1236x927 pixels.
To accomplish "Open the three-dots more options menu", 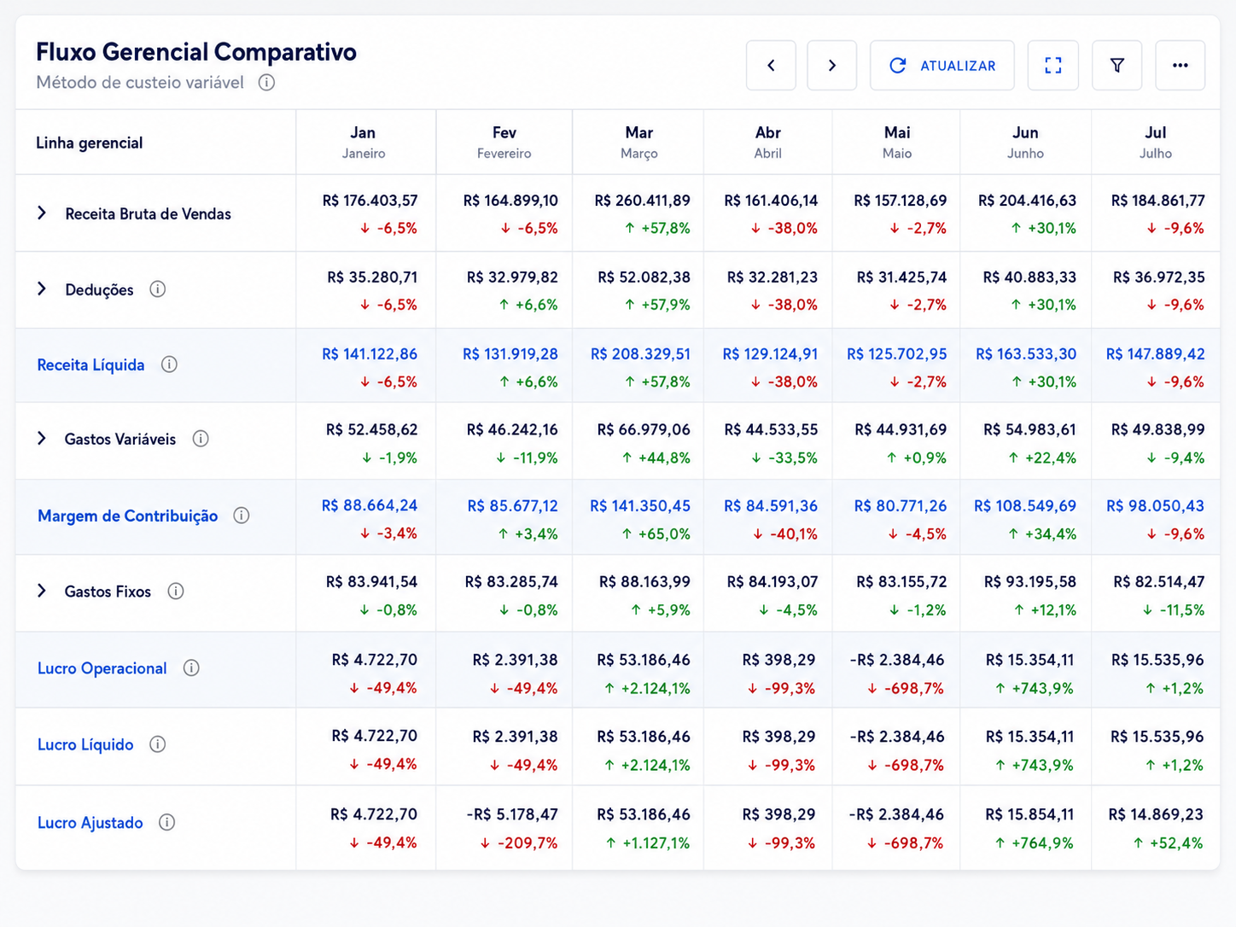I will point(1181,66).
